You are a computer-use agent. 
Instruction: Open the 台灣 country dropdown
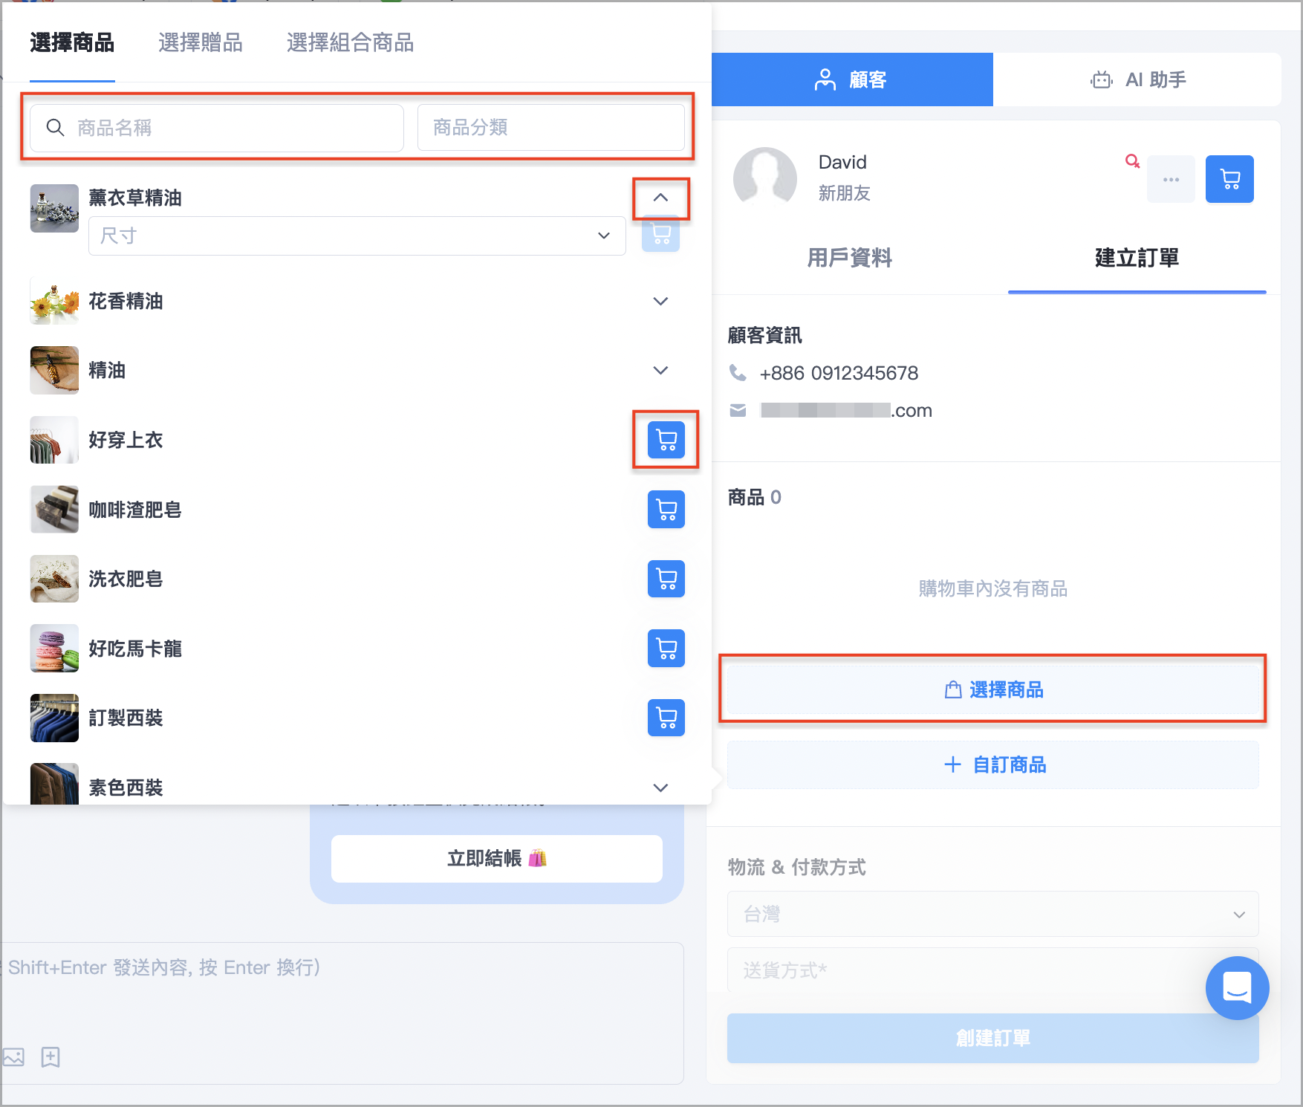tap(992, 914)
